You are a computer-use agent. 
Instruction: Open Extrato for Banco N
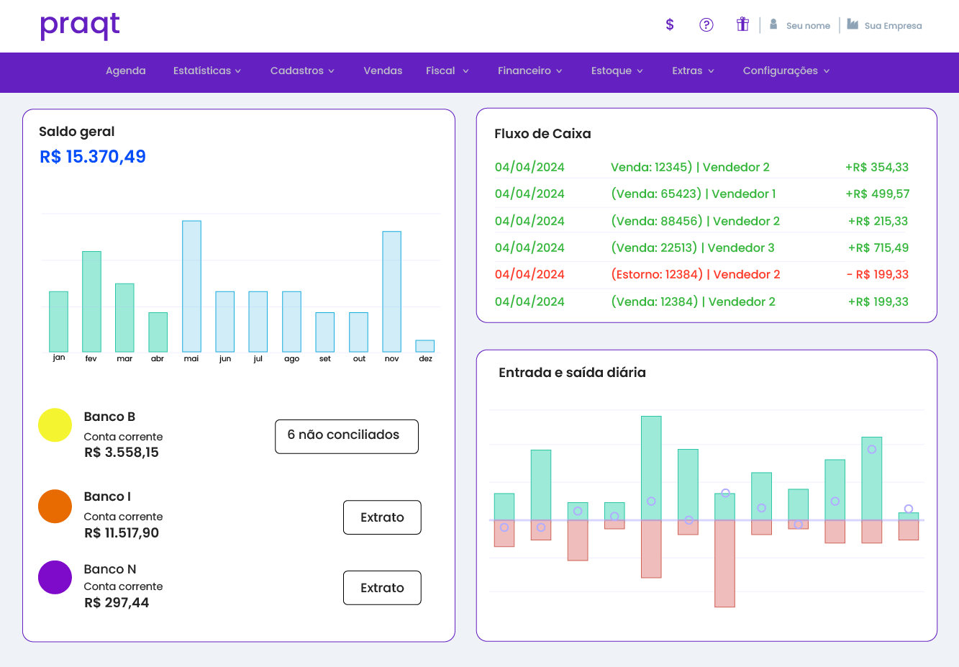pos(382,588)
